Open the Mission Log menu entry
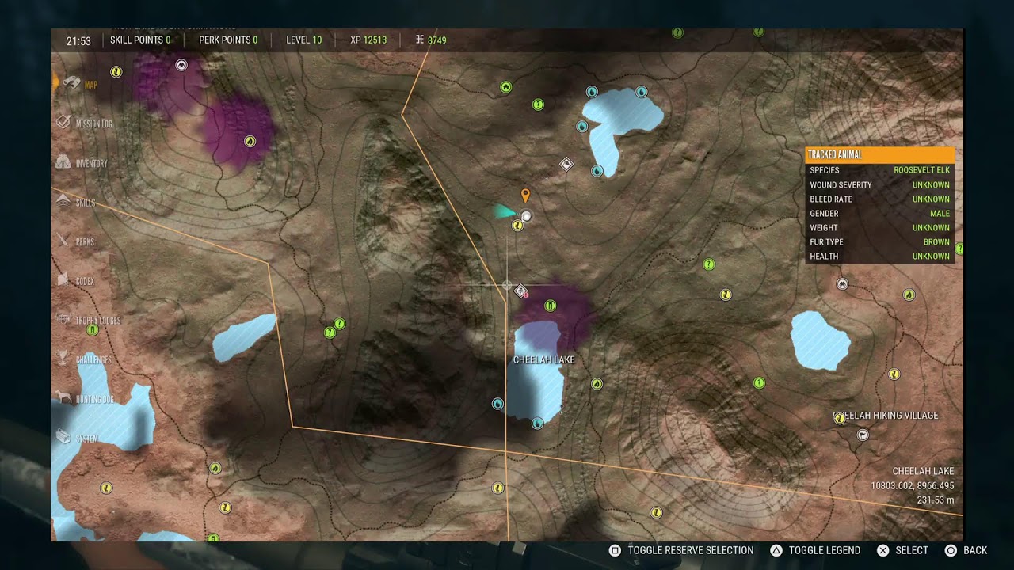 (x=84, y=123)
